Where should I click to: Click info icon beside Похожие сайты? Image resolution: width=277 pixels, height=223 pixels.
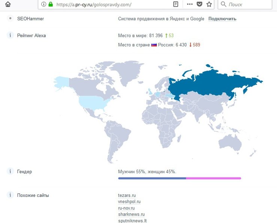10,195
